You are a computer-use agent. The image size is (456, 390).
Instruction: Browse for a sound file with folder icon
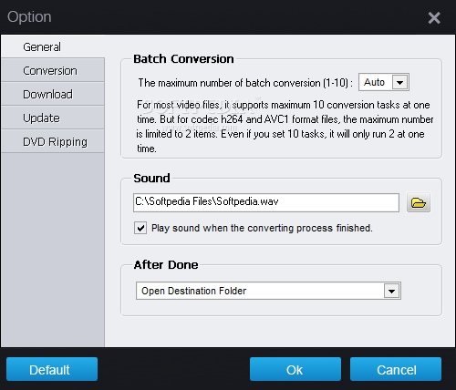pos(419,202)
